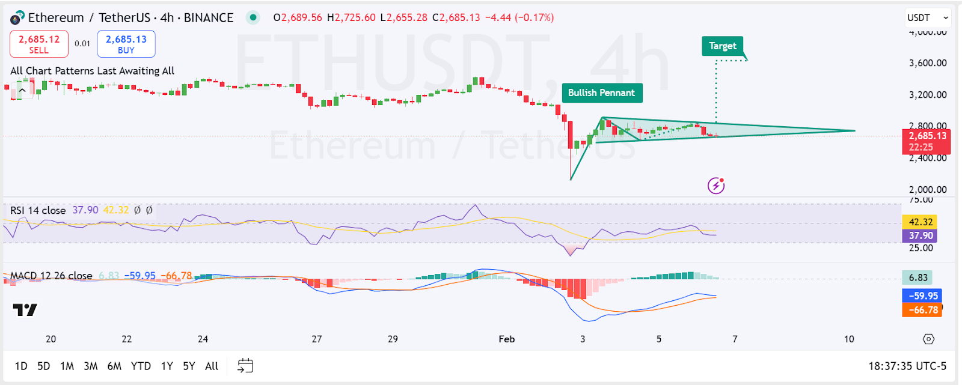Click the open value O2,689.56
Viewport: 962px width, 385px height.
coord(298,17)
